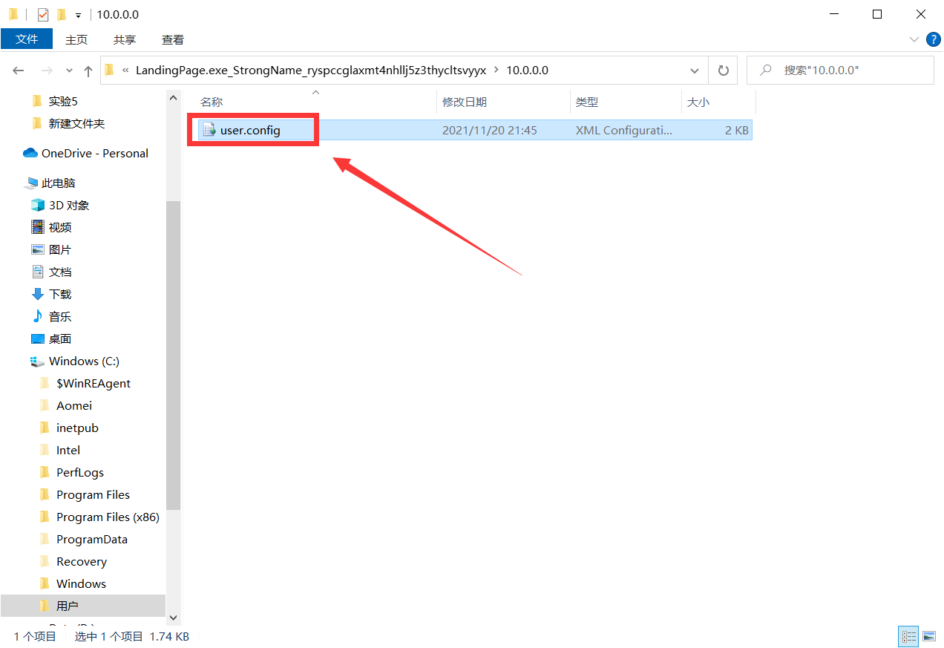944x648 pixels.
Task: Click the 视频 film strip icon
Action: click(38, 227)
